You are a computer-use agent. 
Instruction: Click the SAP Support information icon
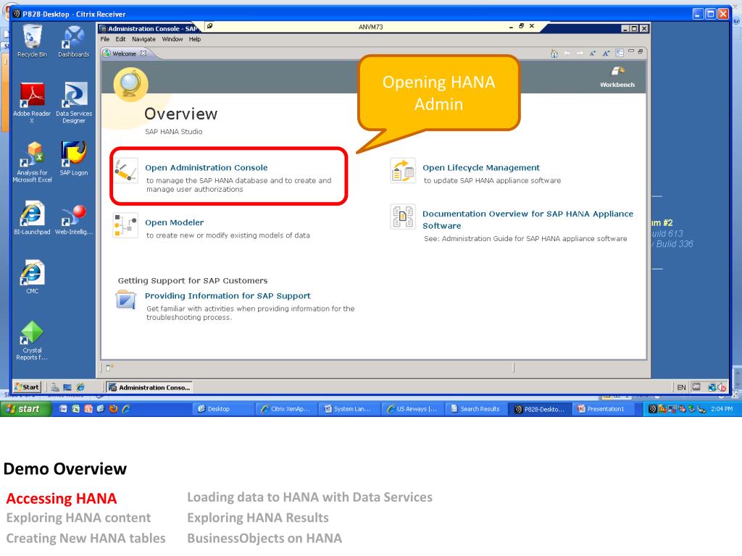tap(126, 300)
